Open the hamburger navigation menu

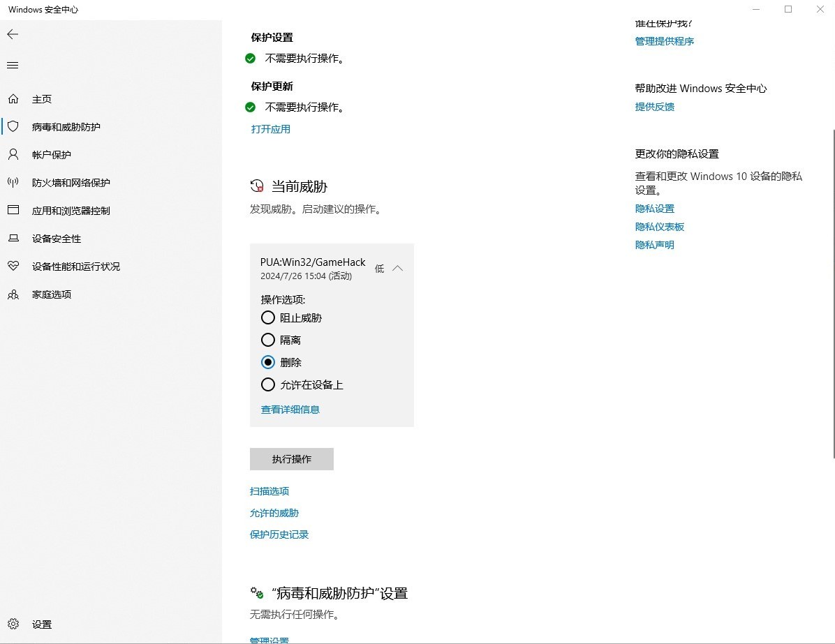click(x=13, y=66)
